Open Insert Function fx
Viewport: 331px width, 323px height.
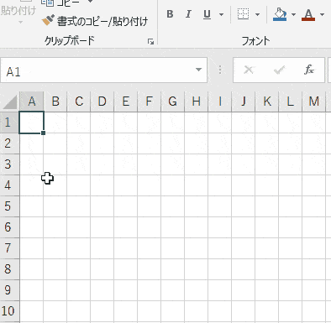pyautogui.click(x=309, y=70)
